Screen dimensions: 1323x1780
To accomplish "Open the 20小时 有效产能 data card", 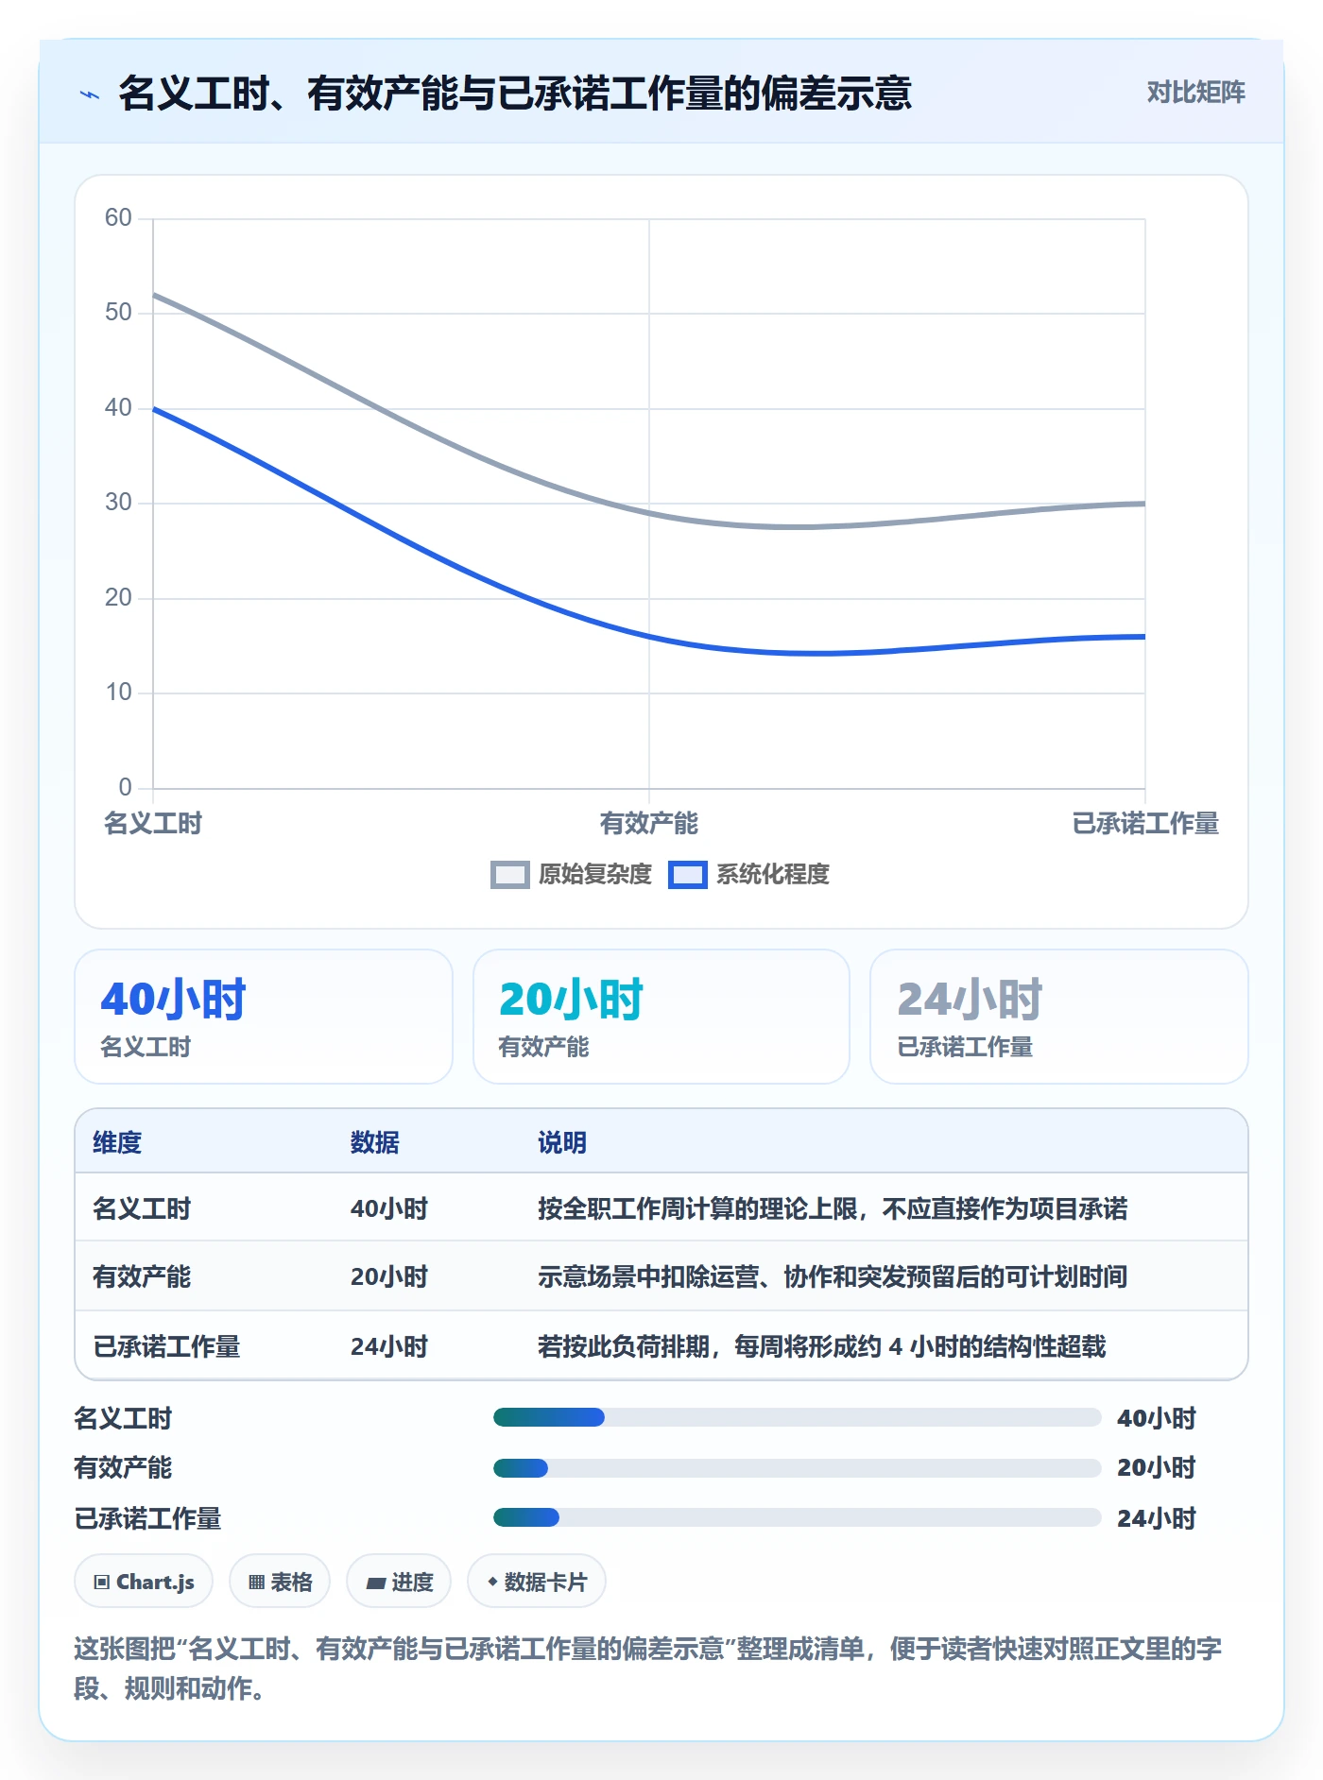I will [661, 1017].
